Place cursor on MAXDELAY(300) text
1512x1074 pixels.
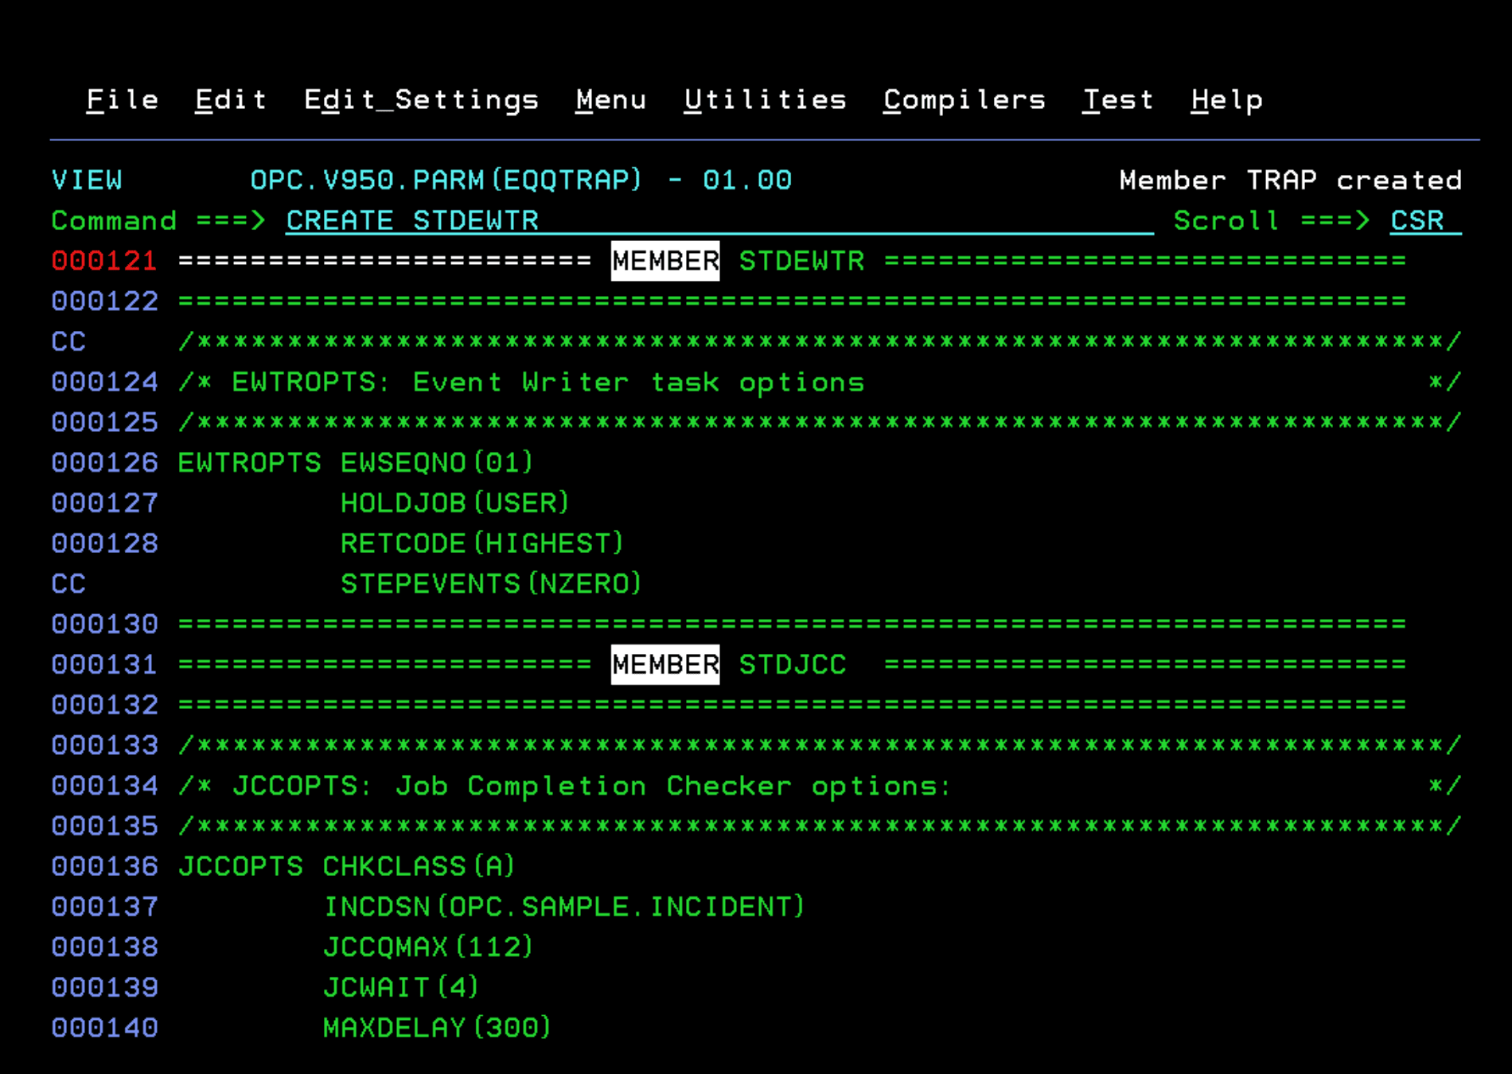(437, 1028)
